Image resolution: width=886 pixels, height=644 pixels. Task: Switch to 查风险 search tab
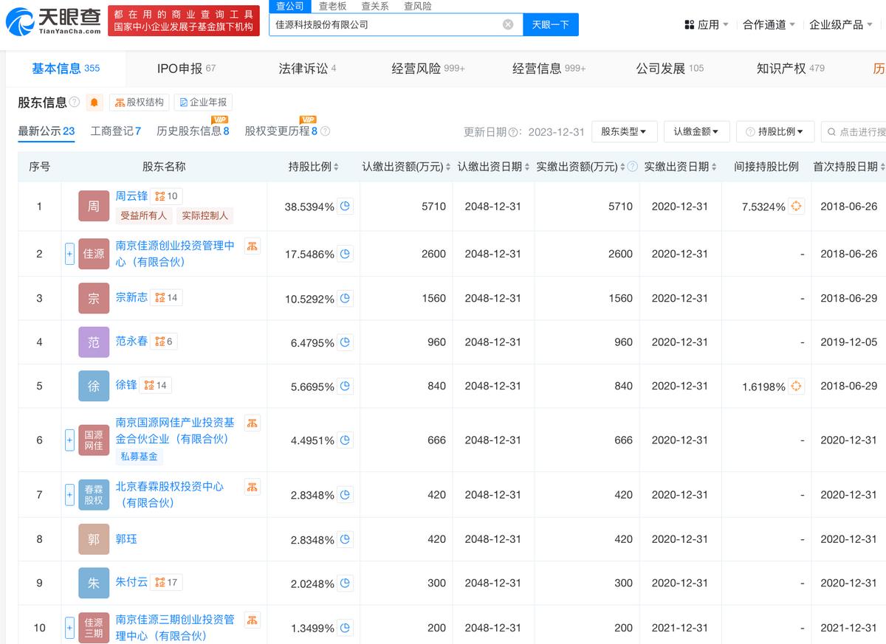tap(418, 6)
